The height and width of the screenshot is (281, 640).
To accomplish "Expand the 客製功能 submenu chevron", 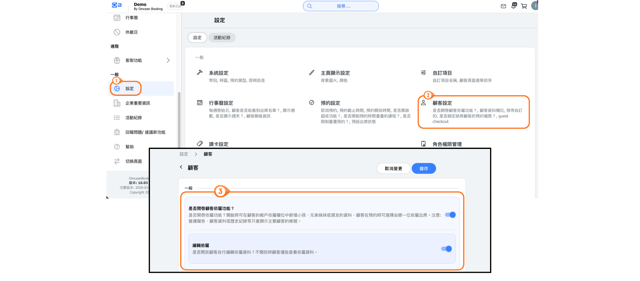I will tap(168, 60).
